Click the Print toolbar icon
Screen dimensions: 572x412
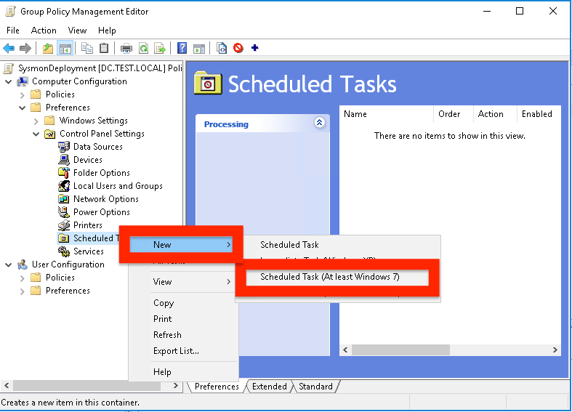(x=126, y=49)
